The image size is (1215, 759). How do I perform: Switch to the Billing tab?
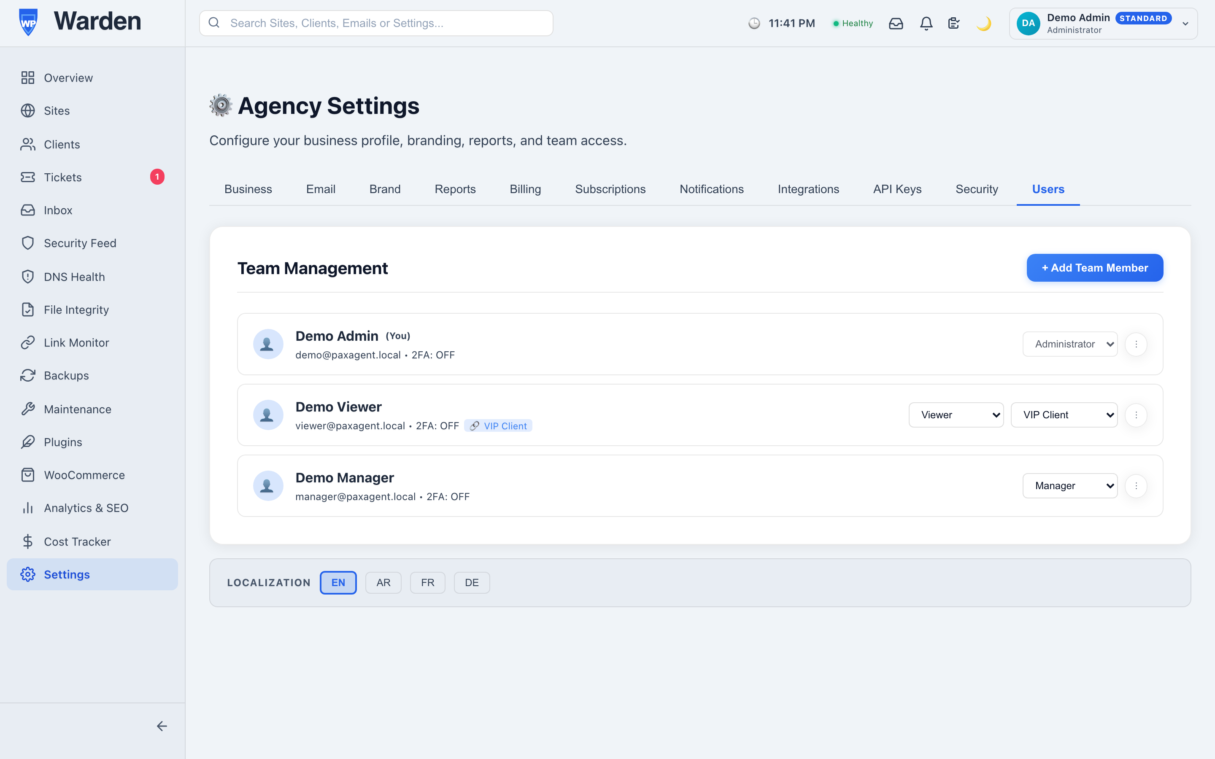tap(525, 189)
